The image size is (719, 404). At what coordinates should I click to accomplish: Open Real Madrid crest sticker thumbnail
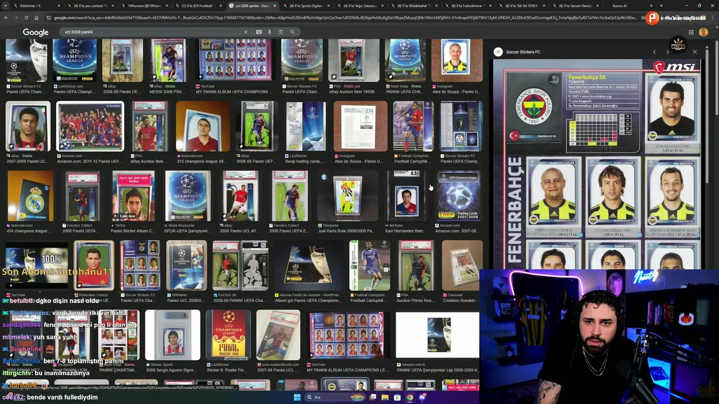pyautogui.click(x=30, y=196)
